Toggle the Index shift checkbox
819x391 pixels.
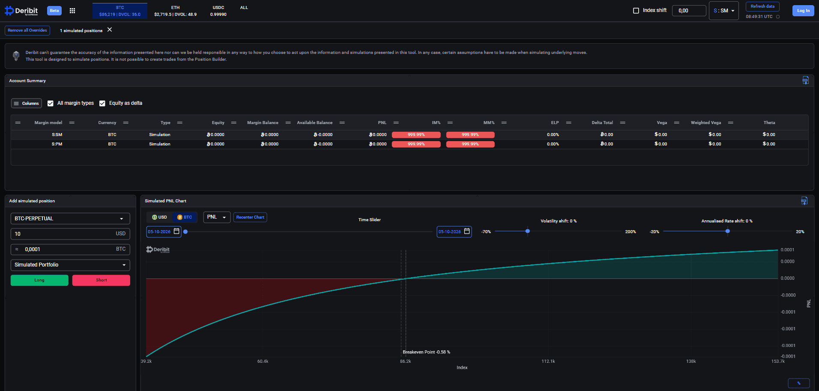[x=636, y=11]
